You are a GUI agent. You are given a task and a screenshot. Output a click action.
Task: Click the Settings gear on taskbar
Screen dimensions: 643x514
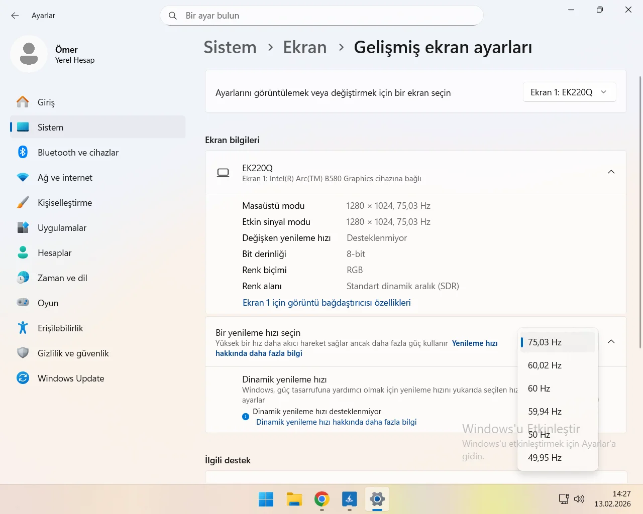(x=377, y=499)
